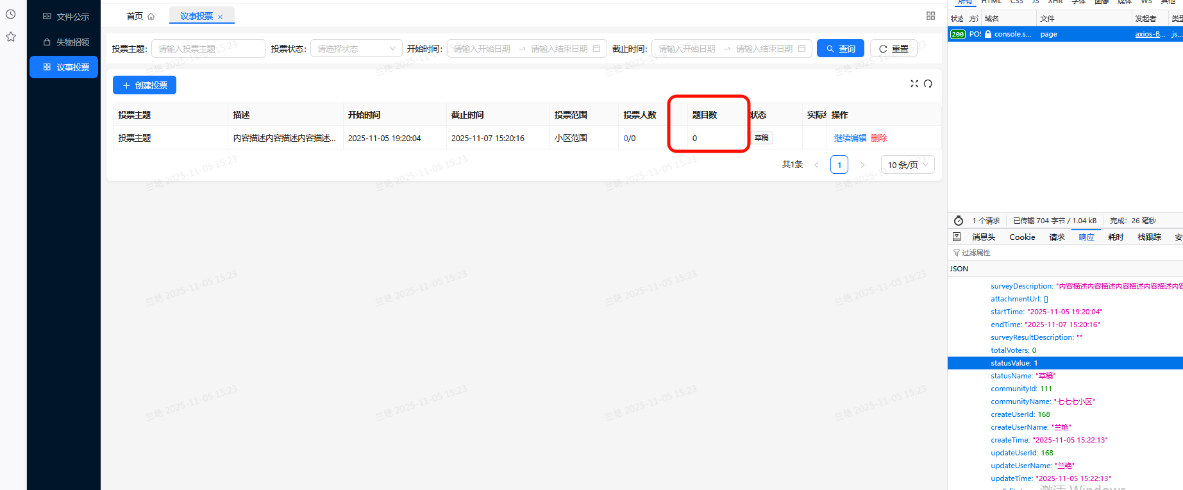
Task: Click the 投票主题 text input field
Action: click(x=208, y=49)
